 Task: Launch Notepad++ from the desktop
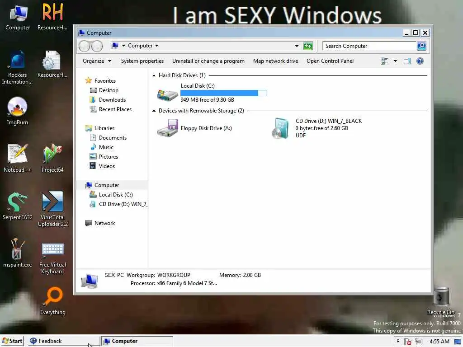[x=18, y=159]
